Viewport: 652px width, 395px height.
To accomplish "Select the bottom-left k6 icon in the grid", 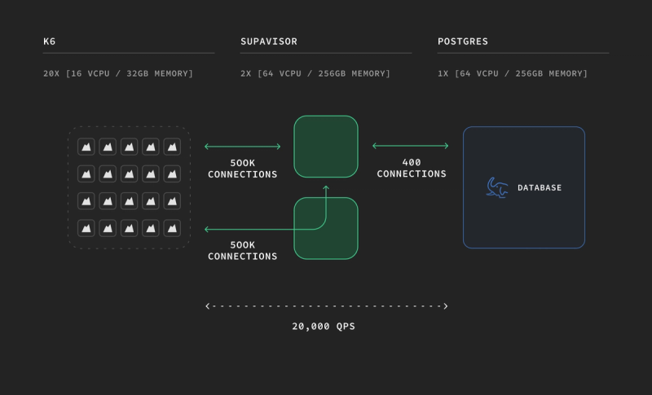I will coord(86,228).
